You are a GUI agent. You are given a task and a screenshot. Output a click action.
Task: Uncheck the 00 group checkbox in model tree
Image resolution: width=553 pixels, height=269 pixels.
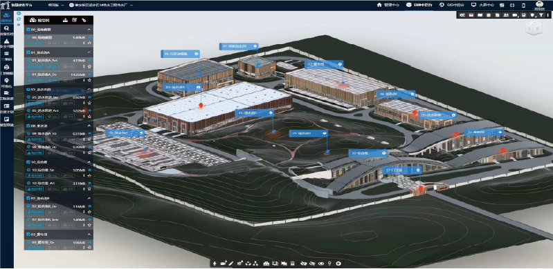click(28, 30)
